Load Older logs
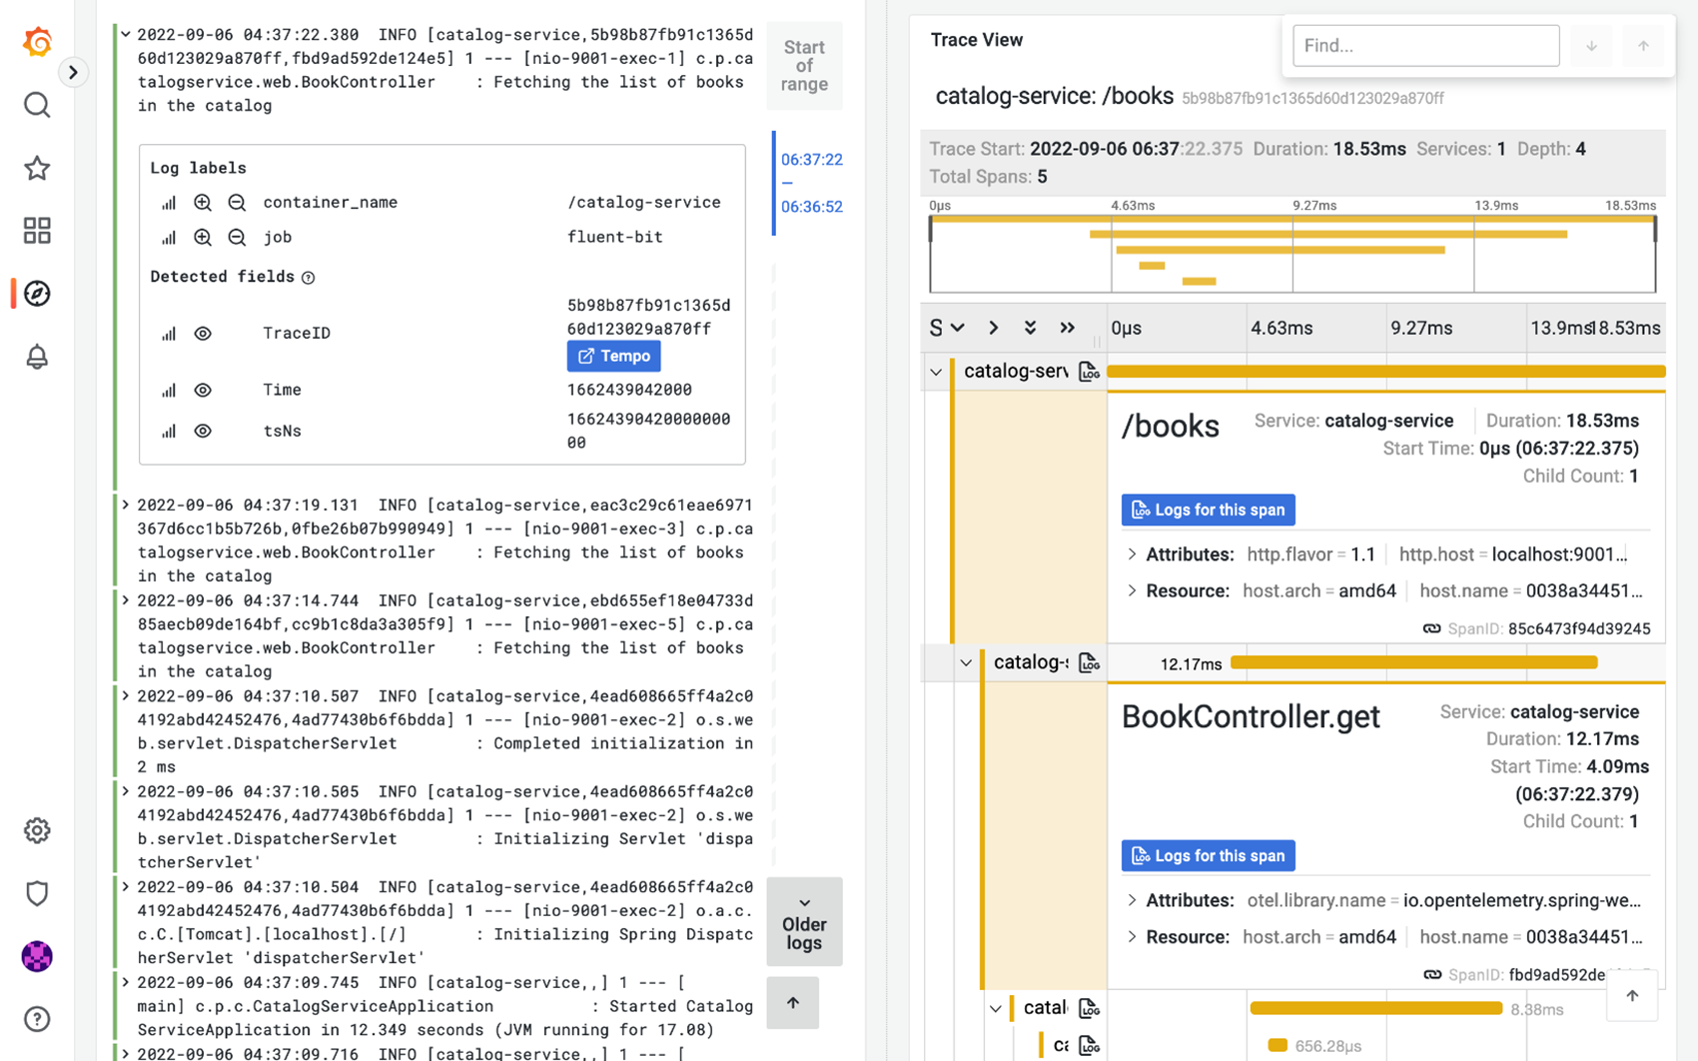 [x=804, y=921]
